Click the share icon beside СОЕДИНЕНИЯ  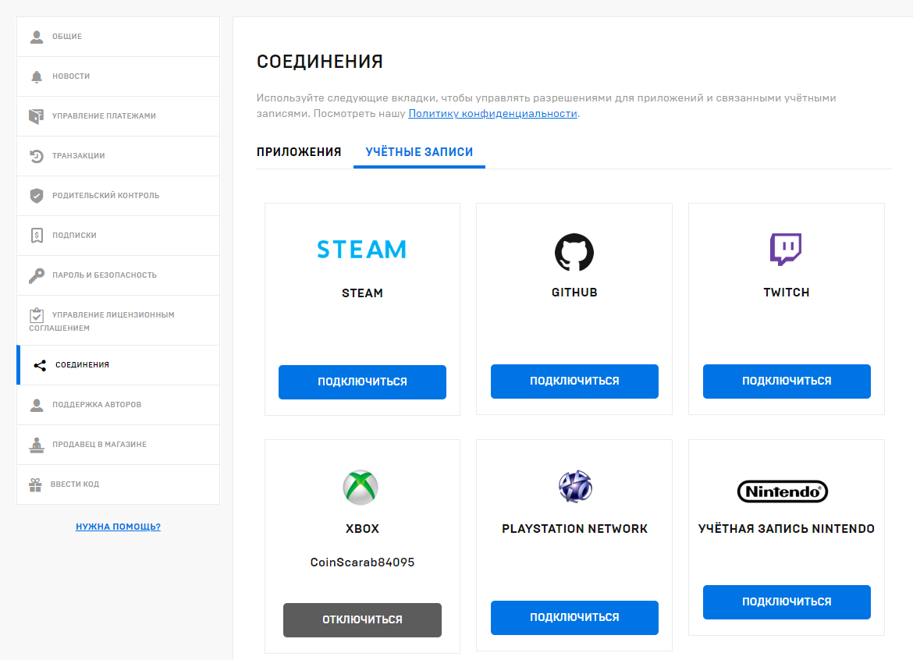coord(40,365)
